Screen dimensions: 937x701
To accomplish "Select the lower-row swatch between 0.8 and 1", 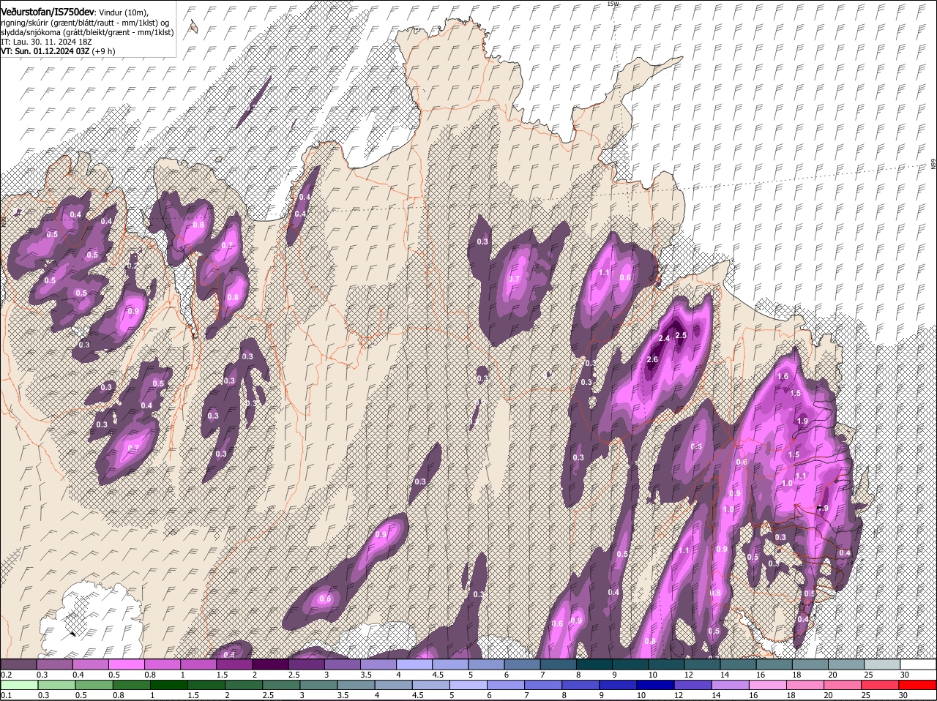I will click(132, 685).
